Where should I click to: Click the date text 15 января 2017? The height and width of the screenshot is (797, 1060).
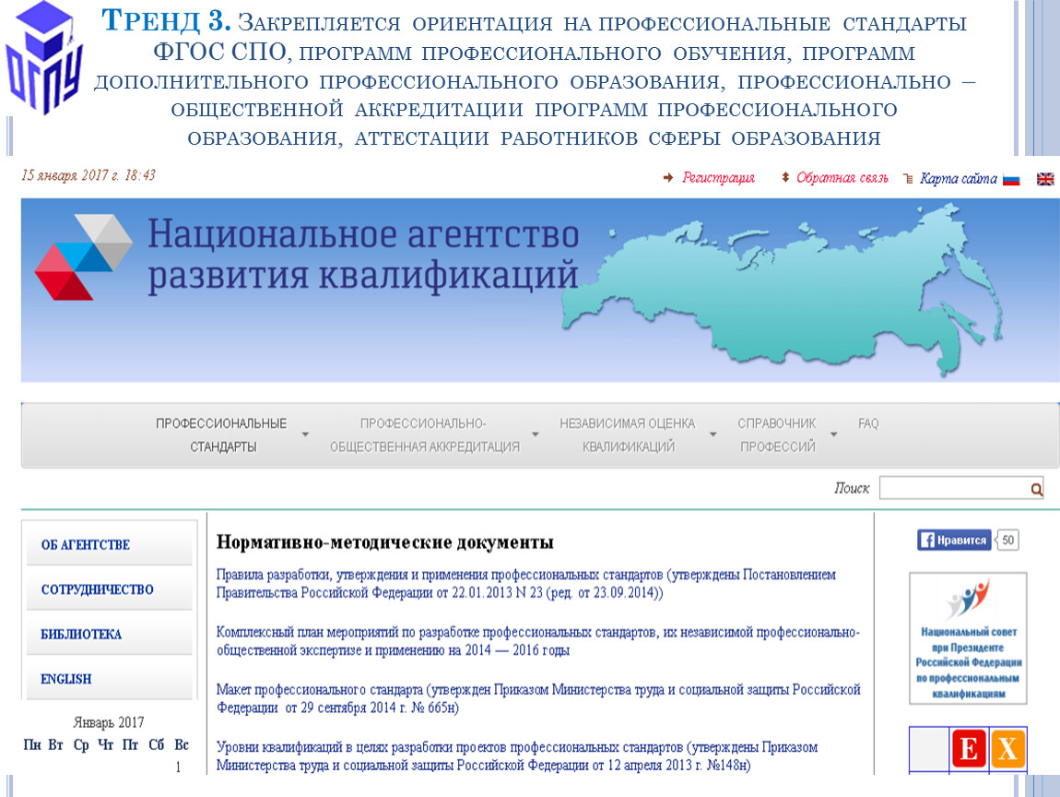click(x=88, y=176)
